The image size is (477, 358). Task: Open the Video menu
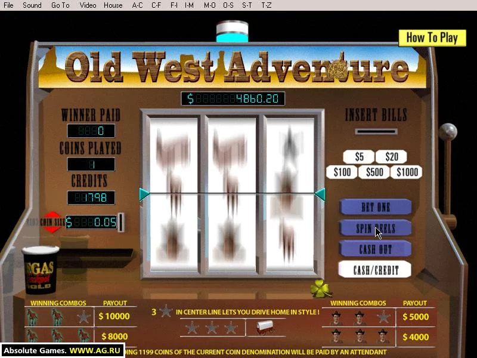tap(88, 5)
